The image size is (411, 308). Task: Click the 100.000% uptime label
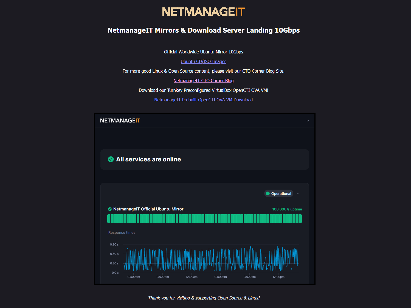[287, 209]
